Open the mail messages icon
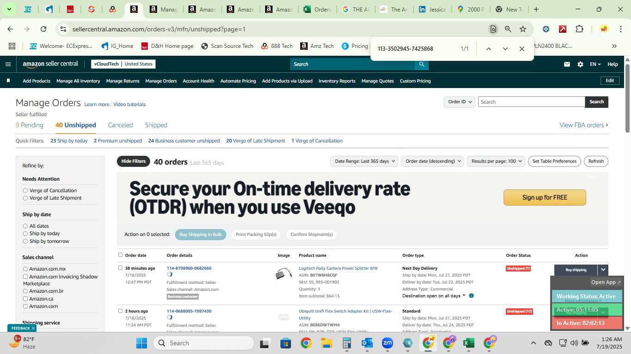This screenshot has height=354, width=631. tap(567, 64)
